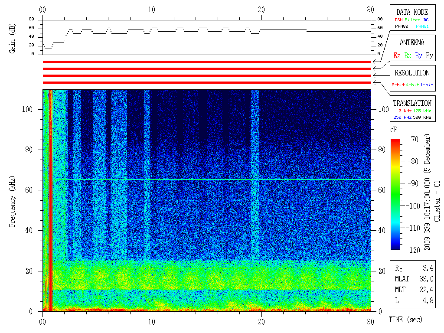444x333 pixels.
Task: Click the bottom red translation status bar
Action: (x=207, y=82)
